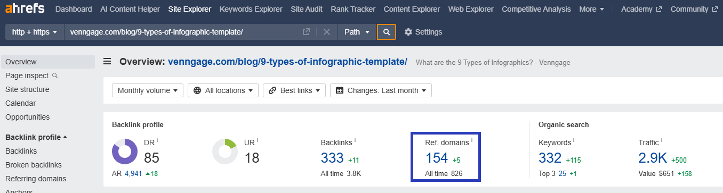Select Calendar in the sidebar
Screen dimensions: 723x193
pos(21,103)
